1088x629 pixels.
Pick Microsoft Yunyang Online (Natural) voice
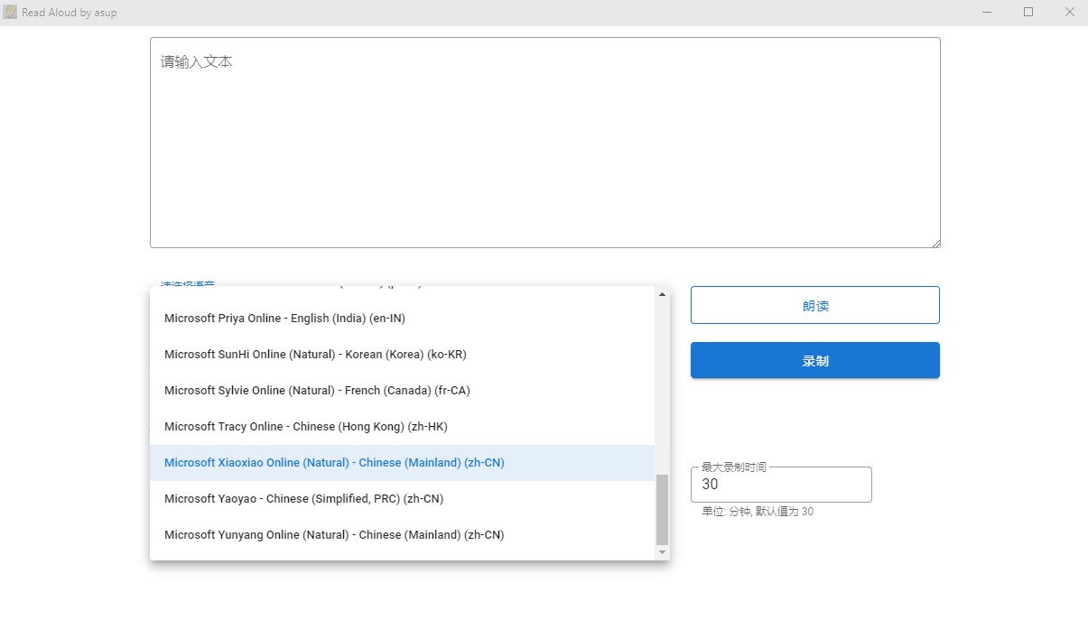[x=402, y=535]
